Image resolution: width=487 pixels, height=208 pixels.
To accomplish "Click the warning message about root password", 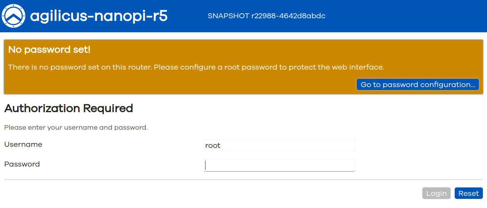I will [196, 67].
